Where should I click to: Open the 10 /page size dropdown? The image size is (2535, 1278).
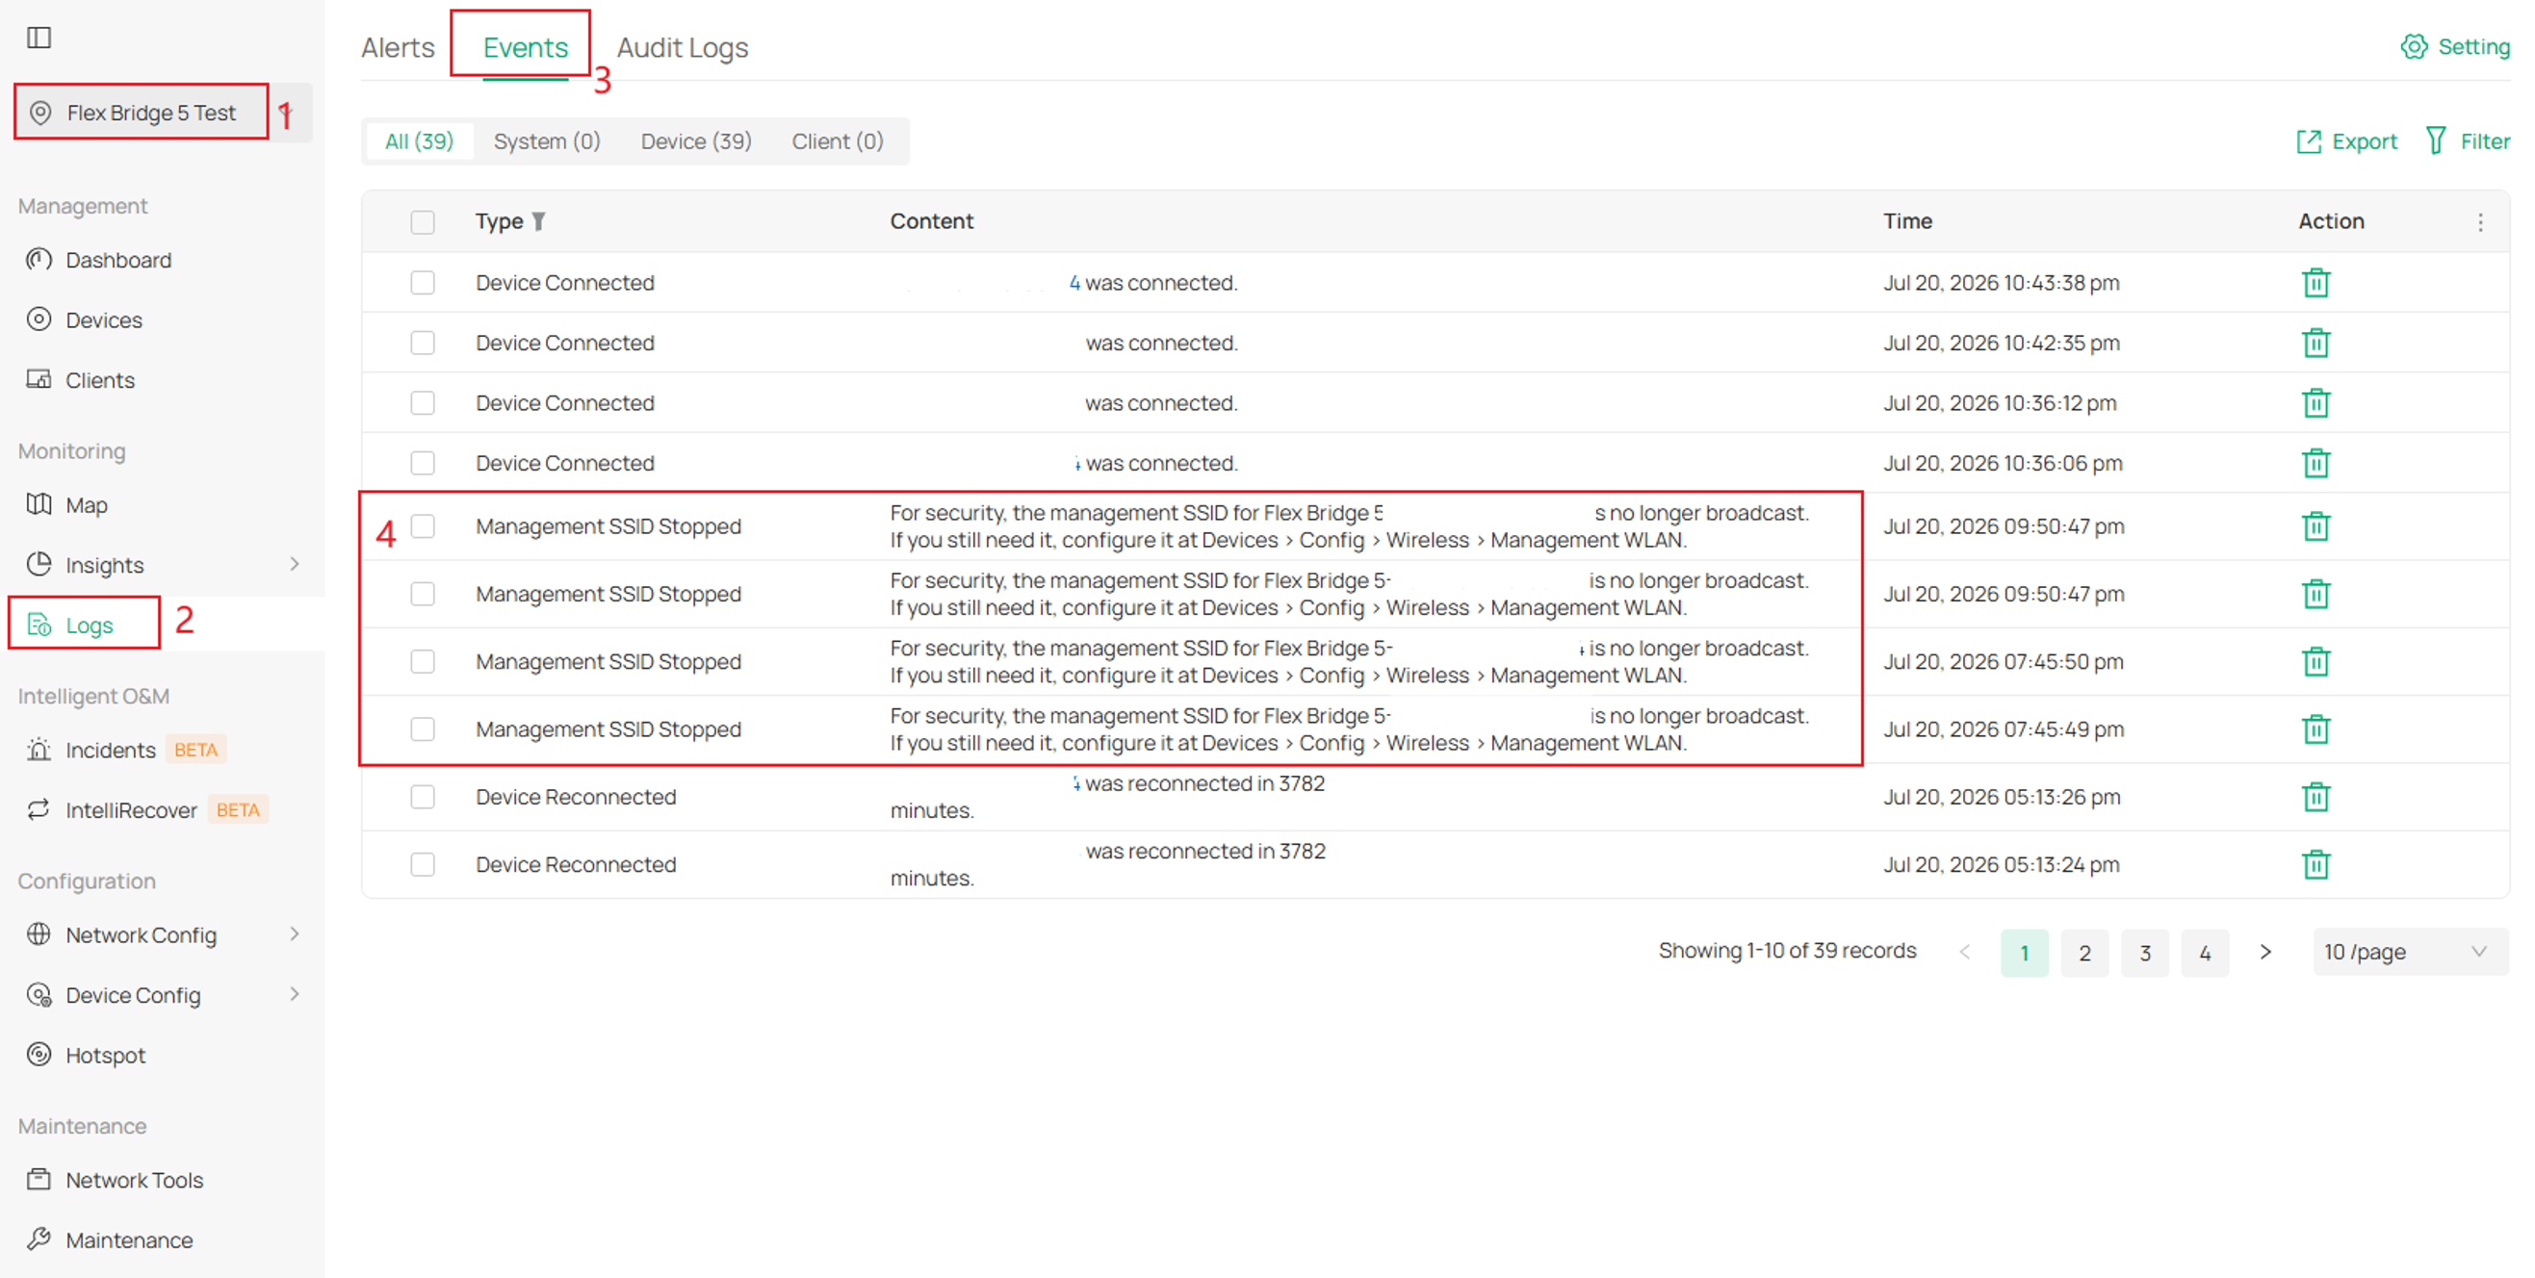[2410, 952]
